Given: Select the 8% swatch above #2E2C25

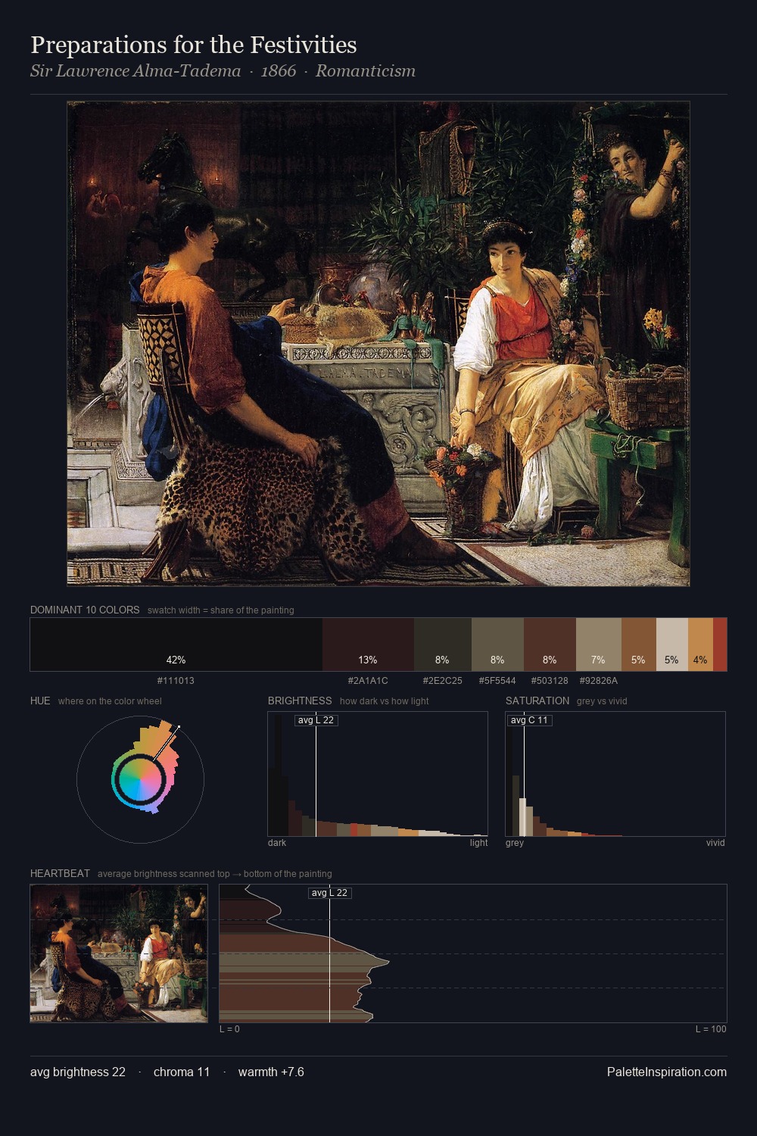Looking at the screenshot, I should pos(443,644).
